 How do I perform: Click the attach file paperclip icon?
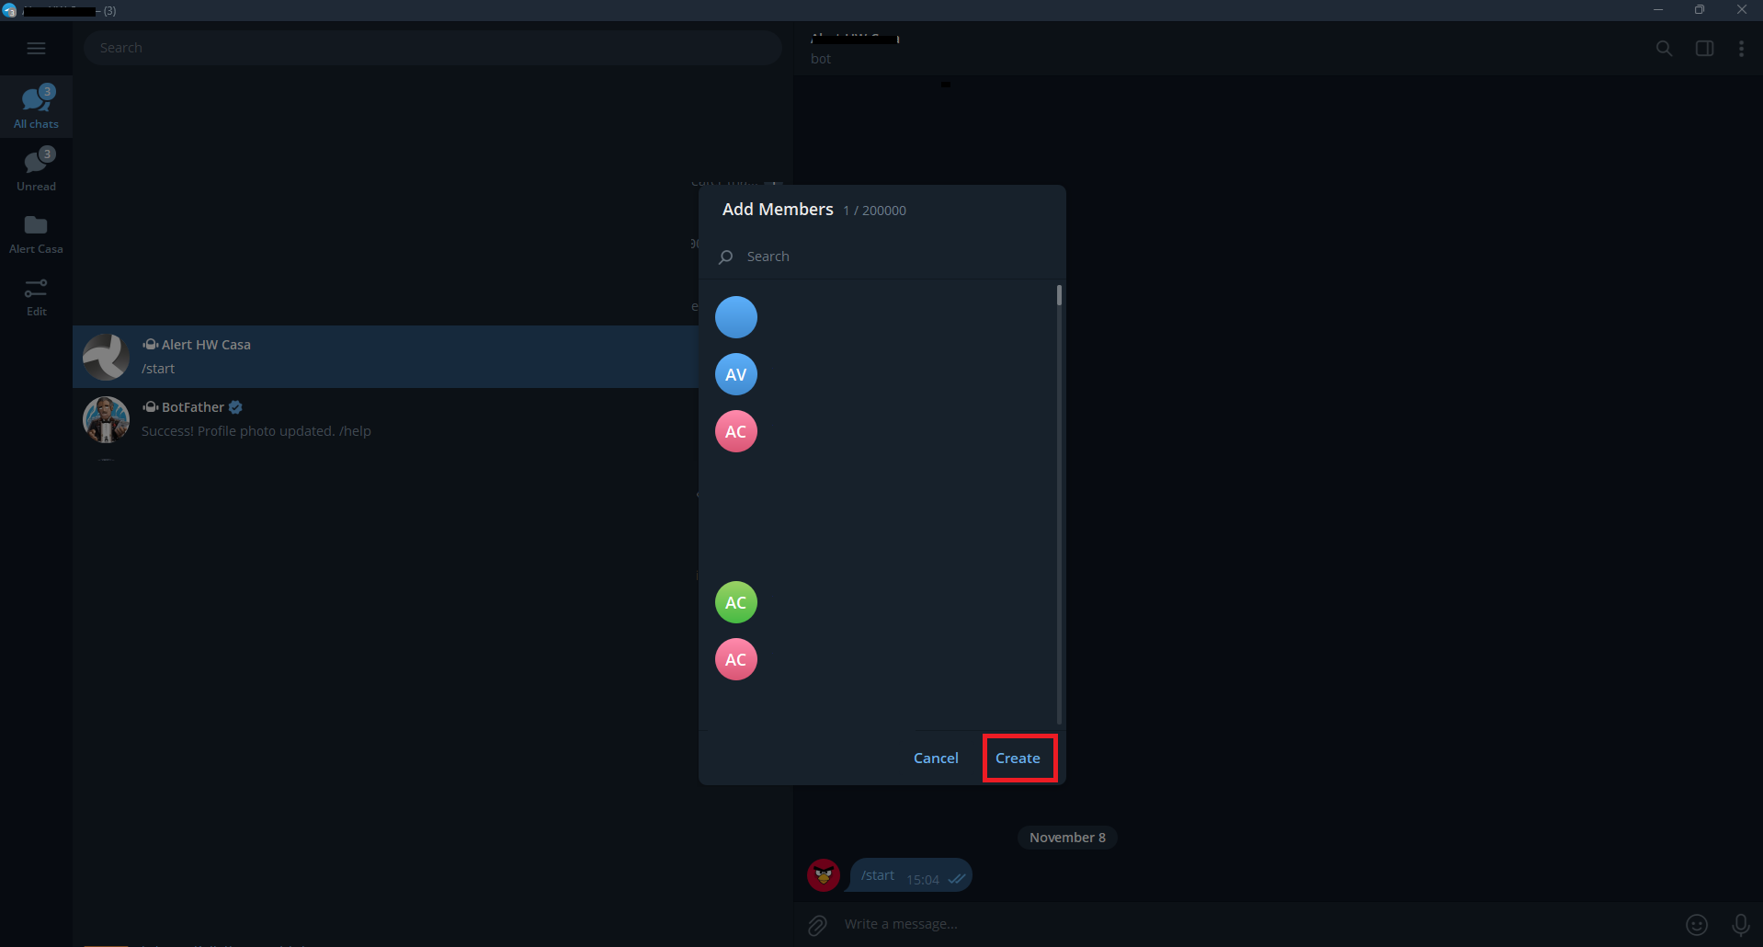(x=817, y=925)
